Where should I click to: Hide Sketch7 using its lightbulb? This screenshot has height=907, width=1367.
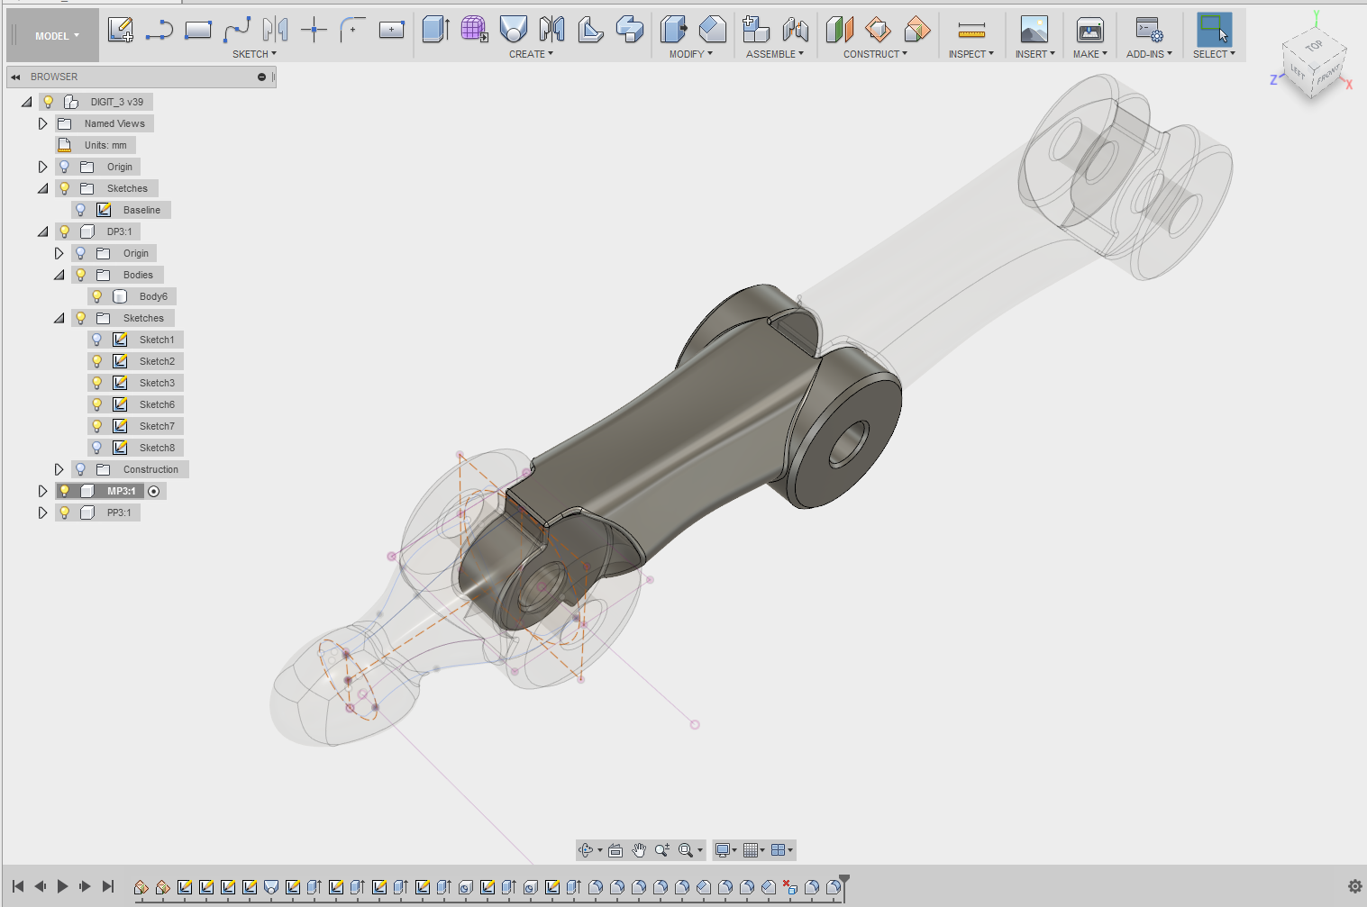[x=97, y=425]
